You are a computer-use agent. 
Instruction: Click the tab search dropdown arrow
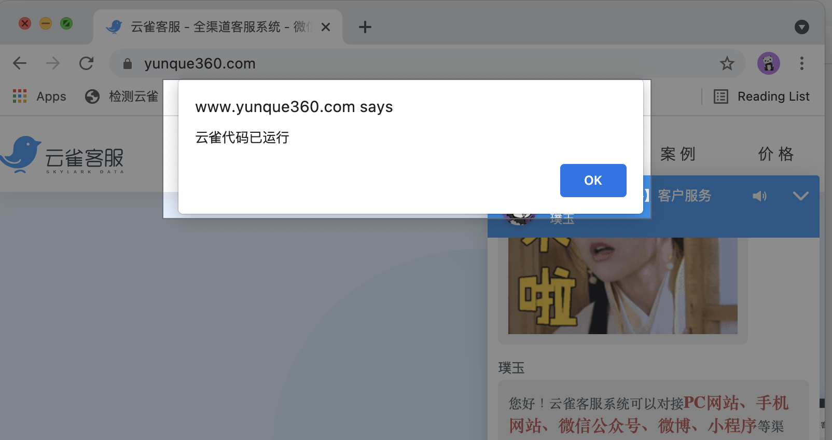tap(801, 27)
